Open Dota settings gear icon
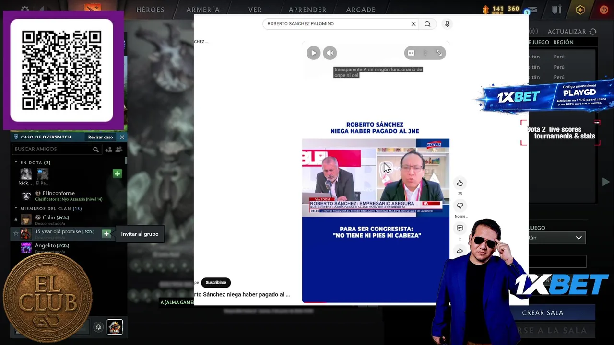The image size is (614, 345). (25, 9)
